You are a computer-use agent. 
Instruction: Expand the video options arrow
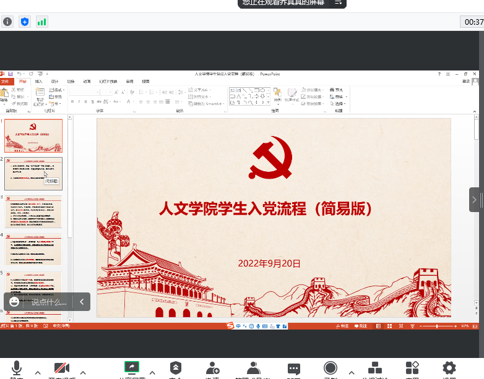[83, 372]
